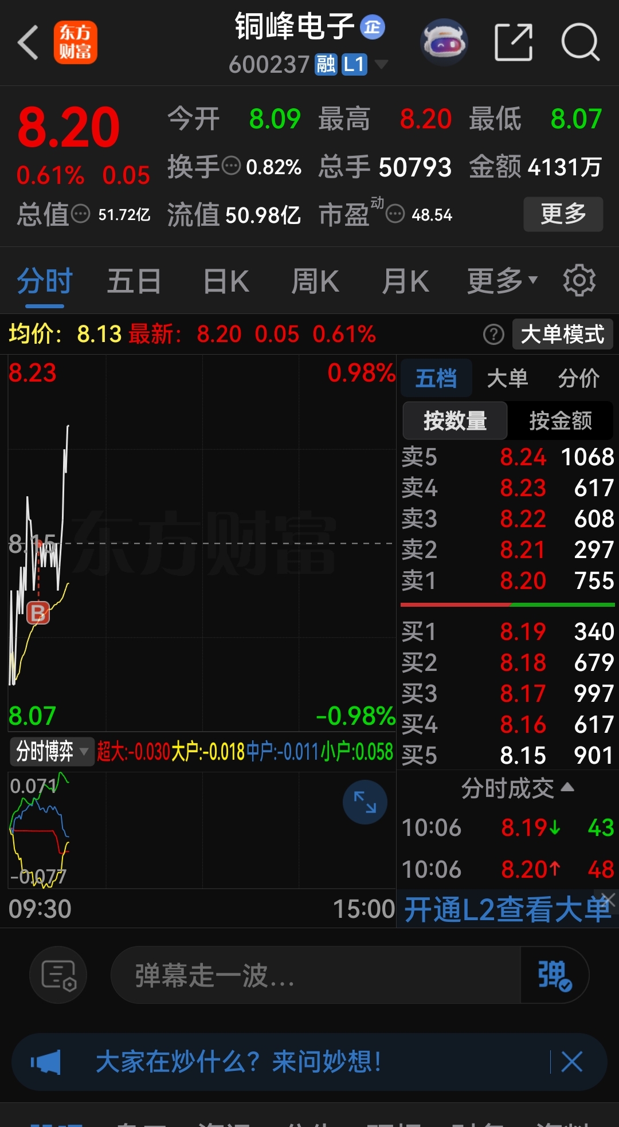
Task: Select the 买4 row at 8.16
Action: point(508,725)
